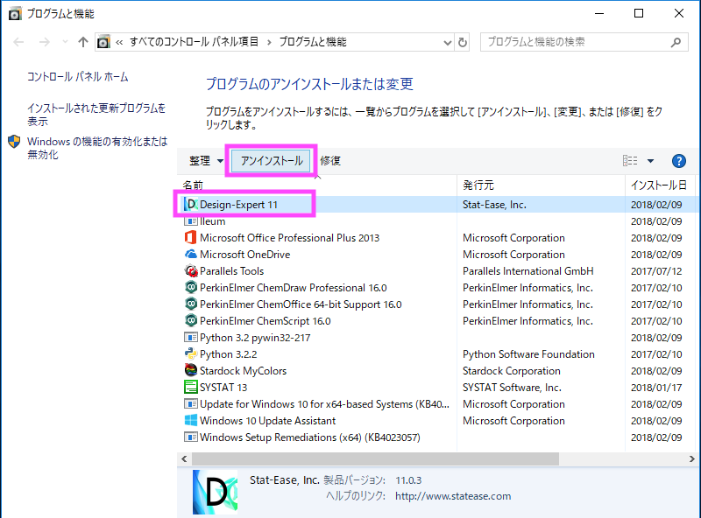Click Parallels International GmbH publisher cell
The image size is (701, 518).
[x=528, y=271]
